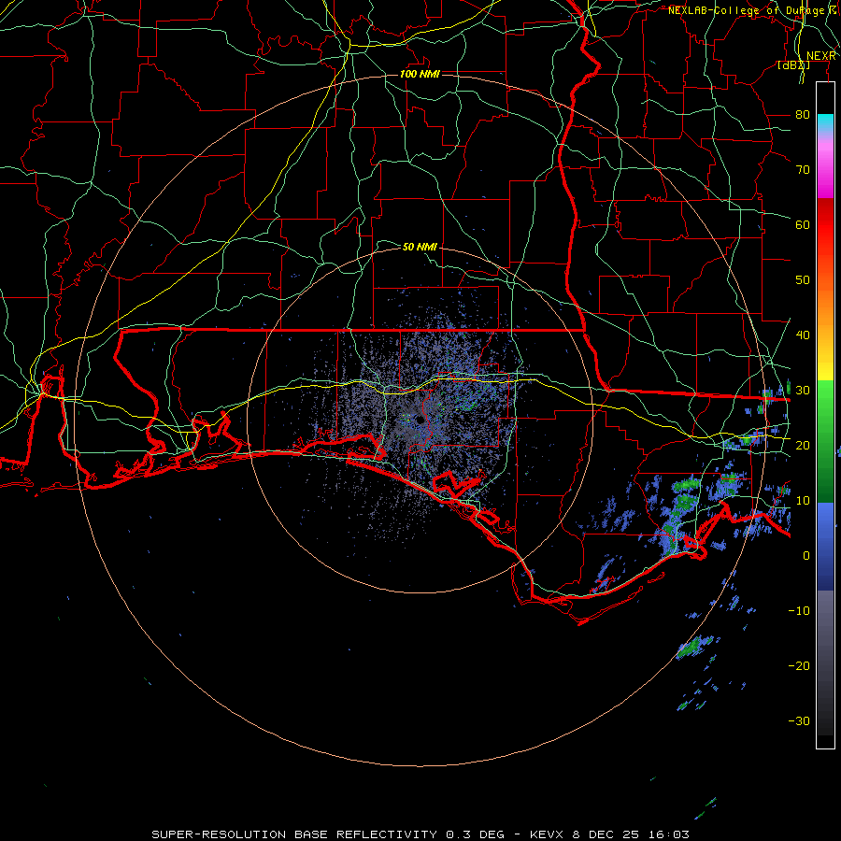Click the 16:03 timestamp in the caption

point(671,834)
